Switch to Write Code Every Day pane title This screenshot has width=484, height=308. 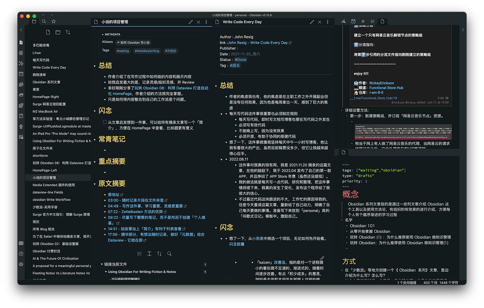(x=242, y=22)
